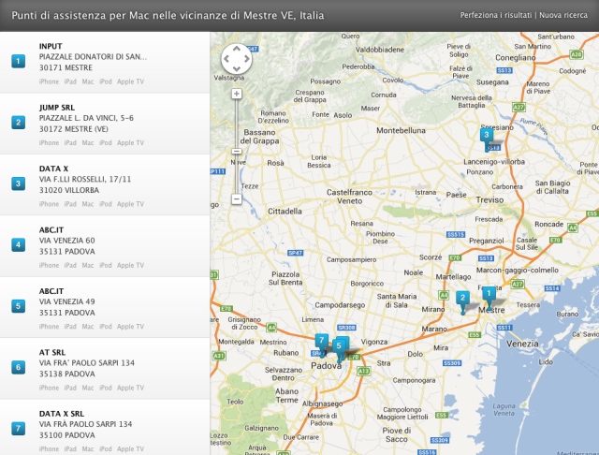Click address VIA FRA' PAOLO SARPI 134 under AT SRL
599x455 pixels.
(87, 363)
